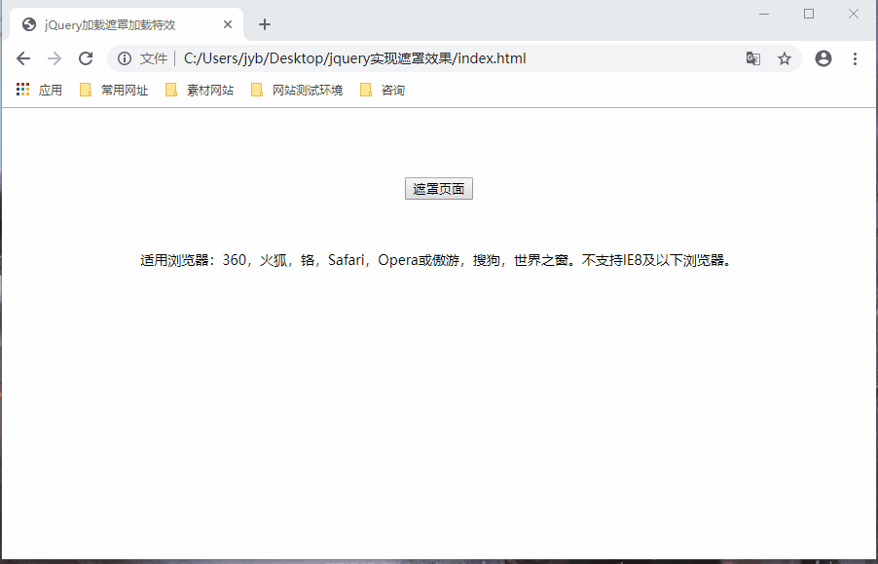Image resolution: width=878 pixels, height=564 pixels.
Task: Open the 素材网站 bookmark folder
Action: click(200, 90)
